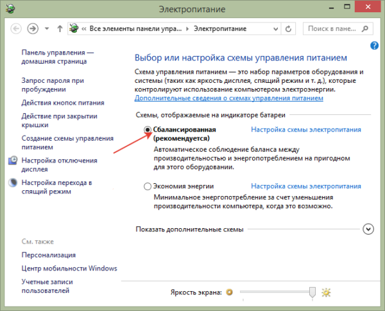Click the bright sun brightness icon

click(x=326, y=292)
